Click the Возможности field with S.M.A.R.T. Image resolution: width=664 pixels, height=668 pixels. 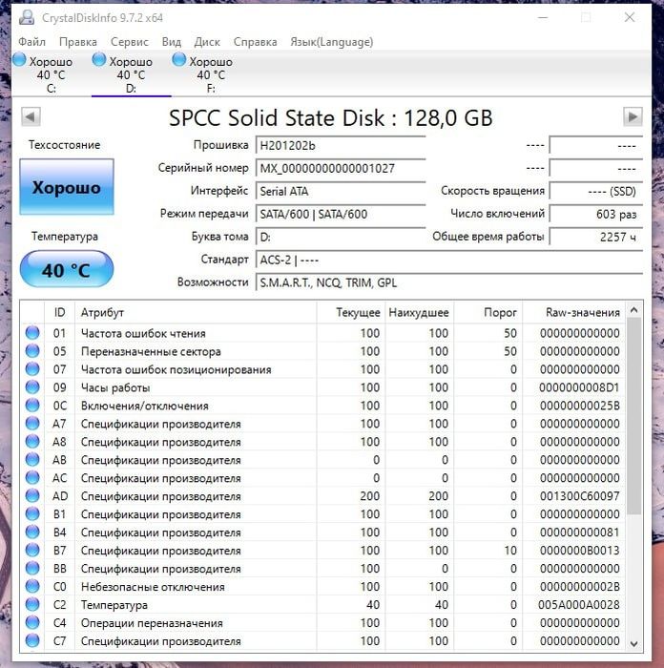click(449, 282)
